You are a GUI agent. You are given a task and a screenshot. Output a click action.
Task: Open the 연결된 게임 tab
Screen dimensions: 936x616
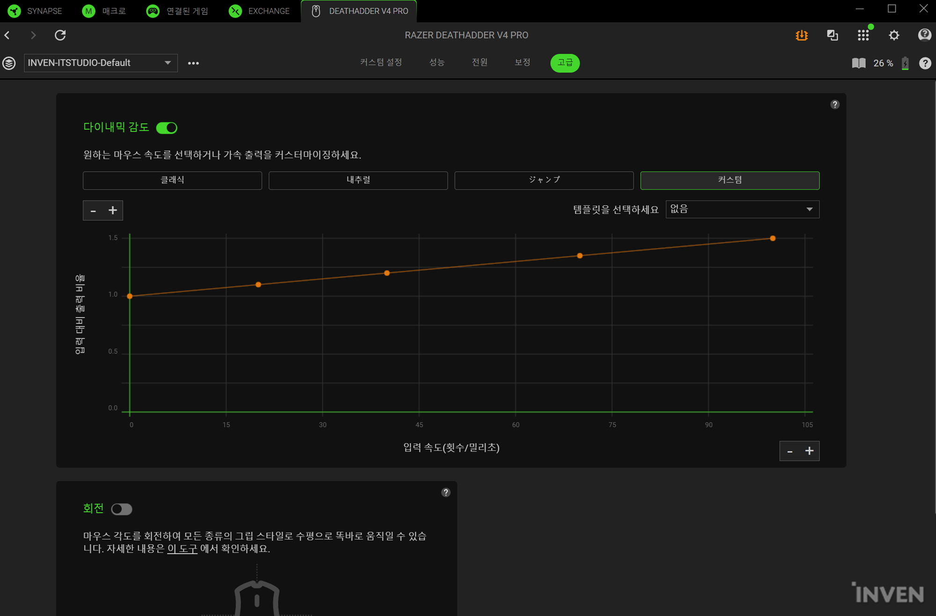[177, 11]
